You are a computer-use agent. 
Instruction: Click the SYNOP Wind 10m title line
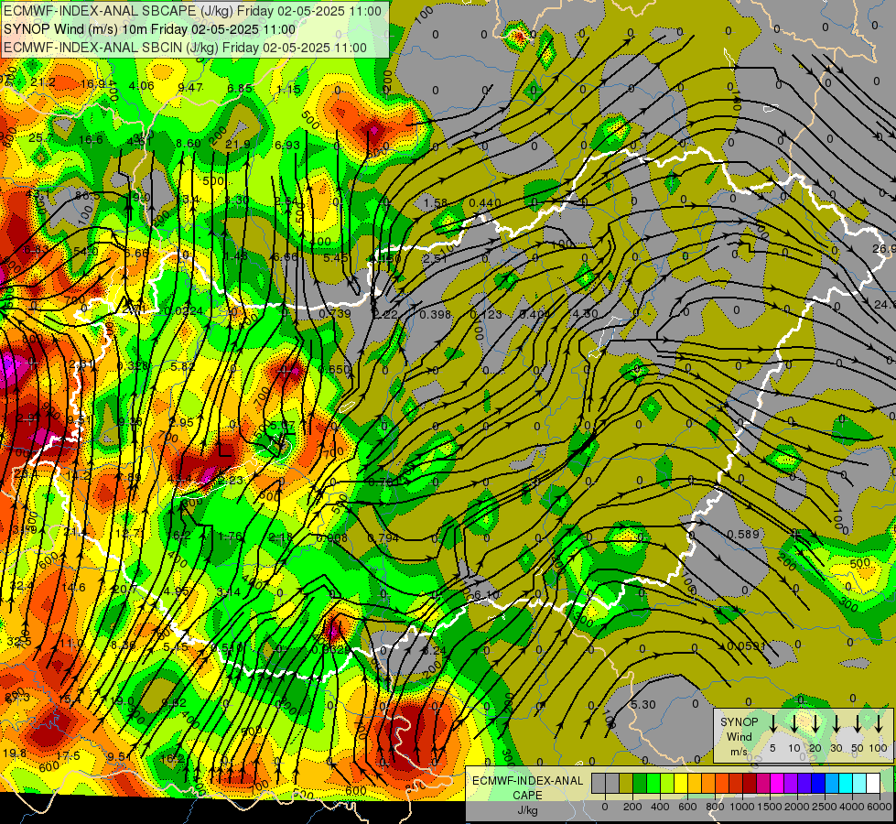150,29
